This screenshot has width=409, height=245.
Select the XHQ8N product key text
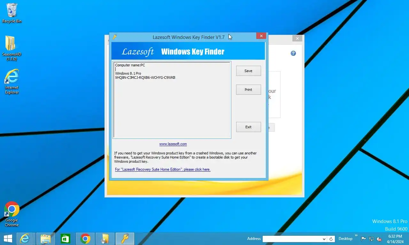[145, 78]
